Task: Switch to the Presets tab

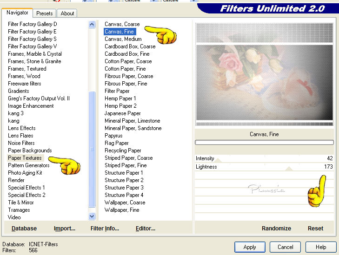Action: pos(44,13)
